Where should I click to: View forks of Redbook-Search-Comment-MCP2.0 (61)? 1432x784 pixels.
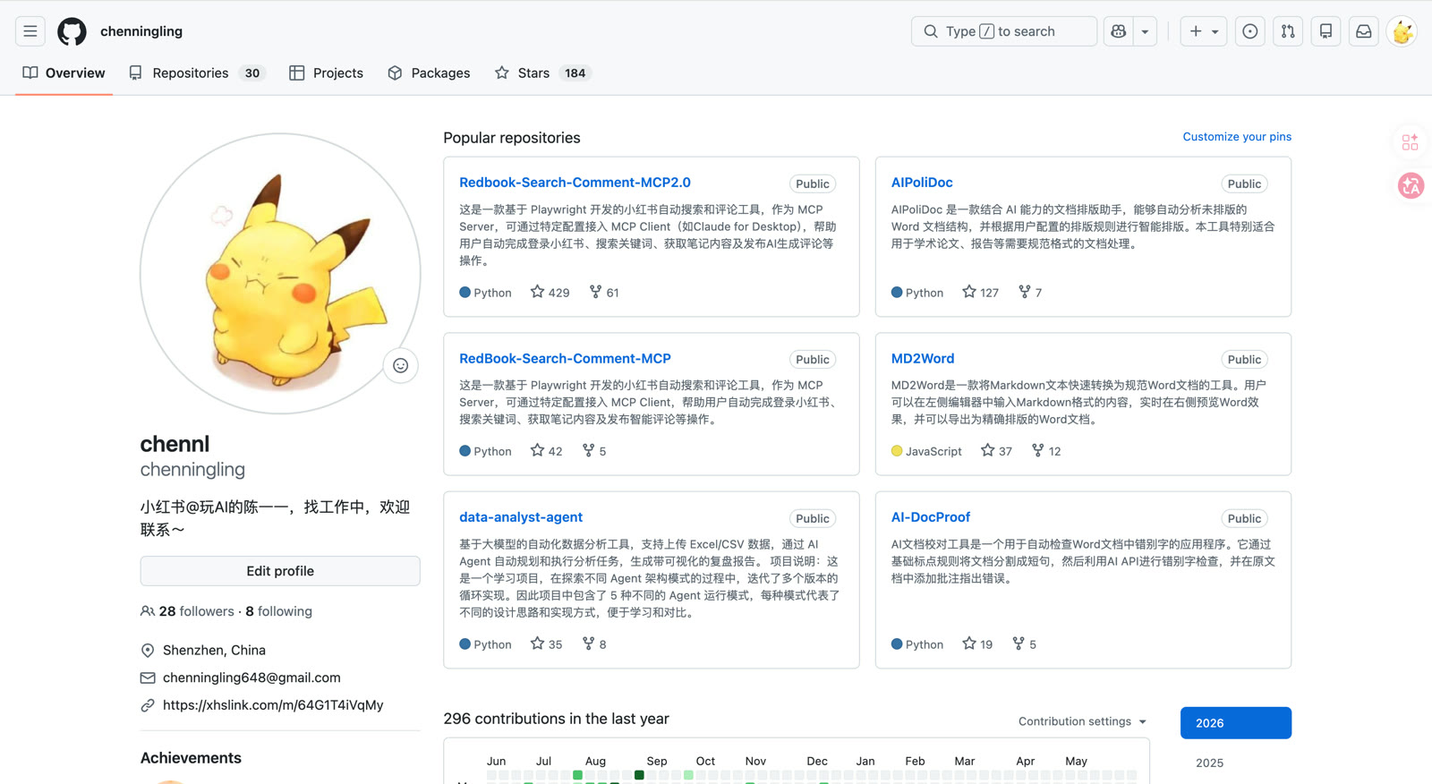click(604, 293)
